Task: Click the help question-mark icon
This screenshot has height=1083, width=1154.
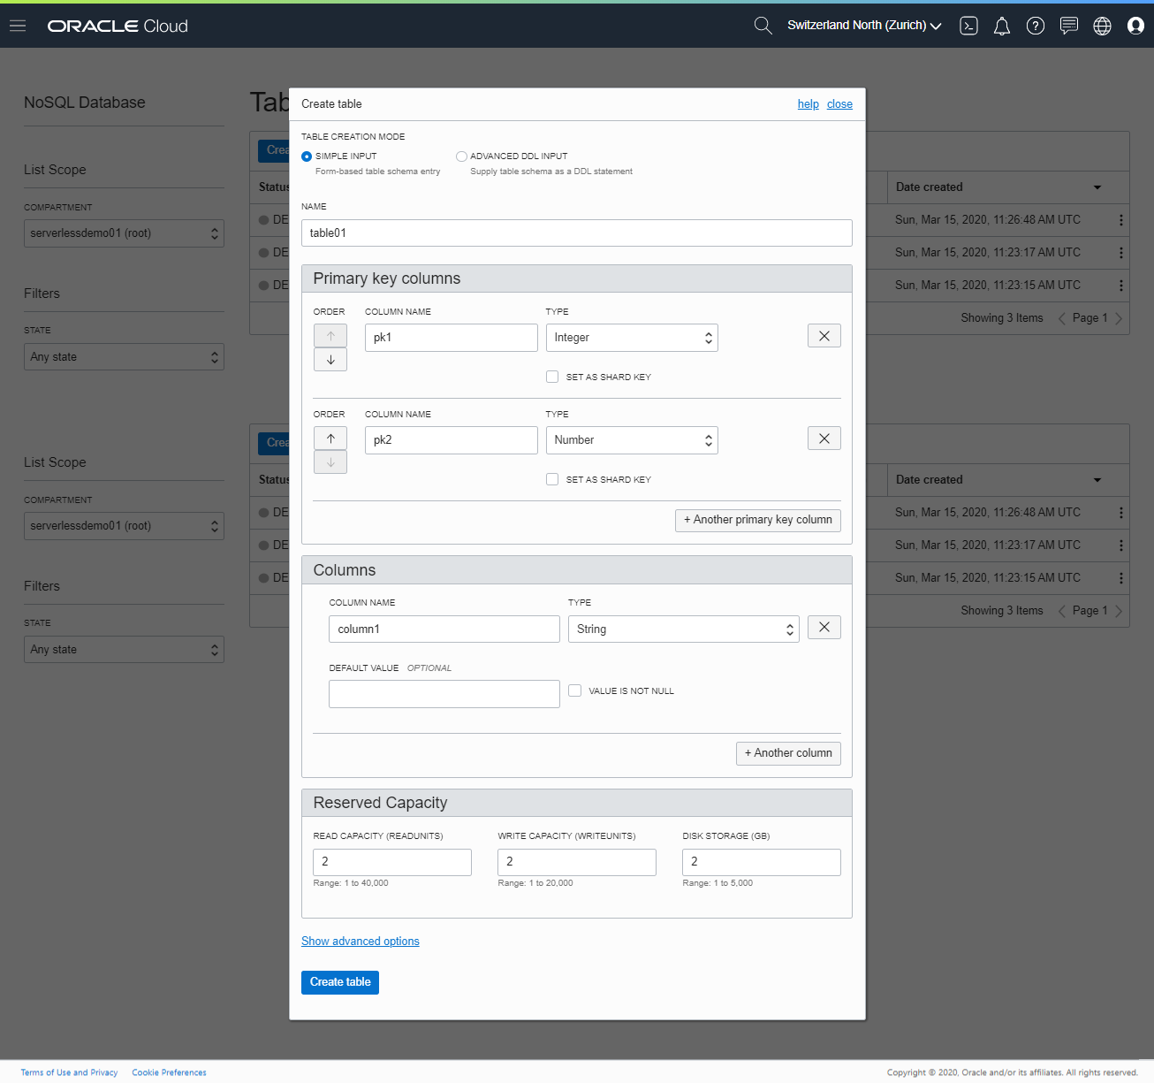Action: (x=1035, y=26)
